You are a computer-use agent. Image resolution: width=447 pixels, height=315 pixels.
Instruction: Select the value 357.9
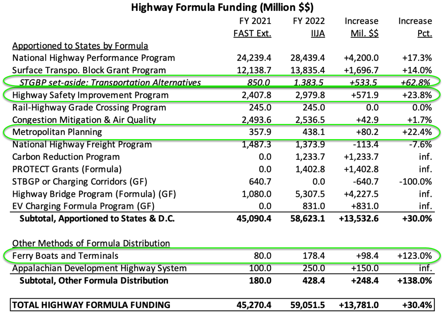[x=260, y=132]
